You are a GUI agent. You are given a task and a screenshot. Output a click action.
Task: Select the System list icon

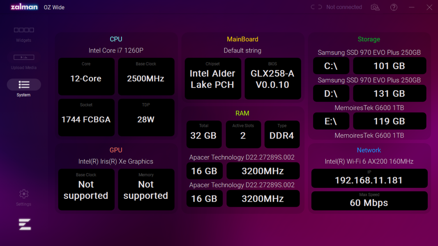(x=24, y=84)
